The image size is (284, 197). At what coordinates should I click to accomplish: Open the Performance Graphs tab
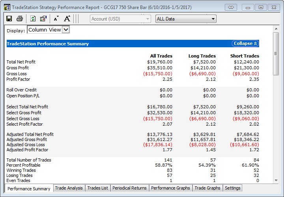click(170, 188)
